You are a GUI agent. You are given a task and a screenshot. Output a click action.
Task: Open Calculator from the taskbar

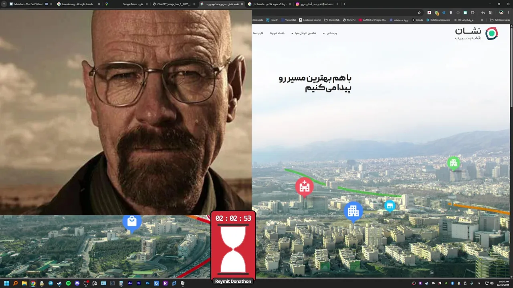(x=121, y=283)
